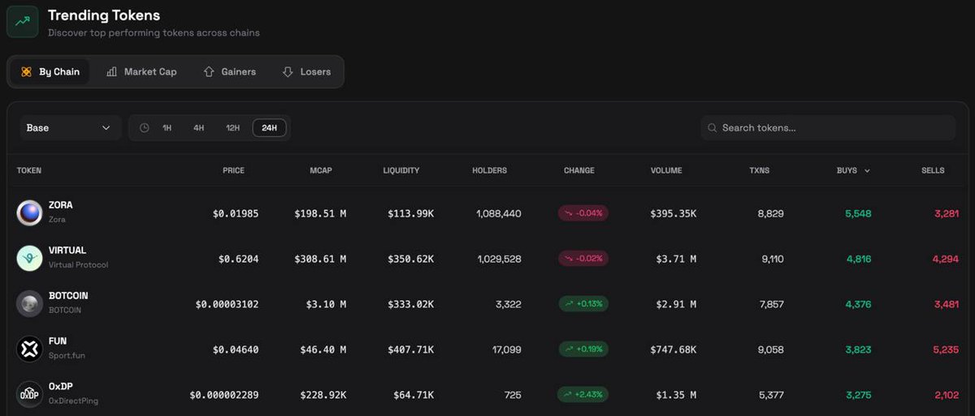Click the +0.13% change badge for BOTCOIN

pyautogui.click(x=583, y=304)
